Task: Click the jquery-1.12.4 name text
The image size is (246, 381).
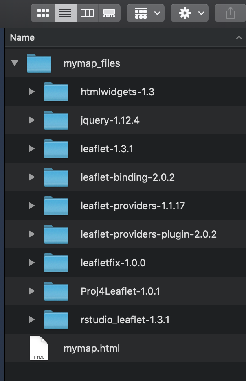Action: [x=110, y=121]
